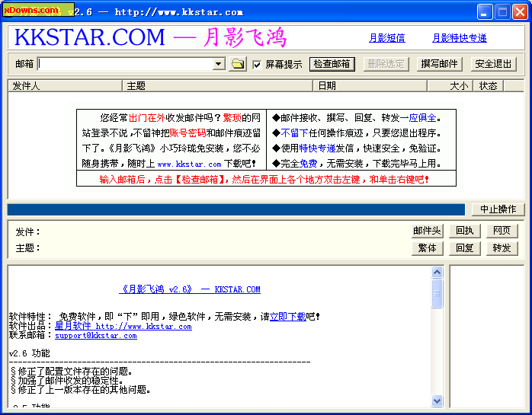The height and width of the screenshot is (415, 532).
Task: Open the 立即下载 link
Action: point(287,317)
